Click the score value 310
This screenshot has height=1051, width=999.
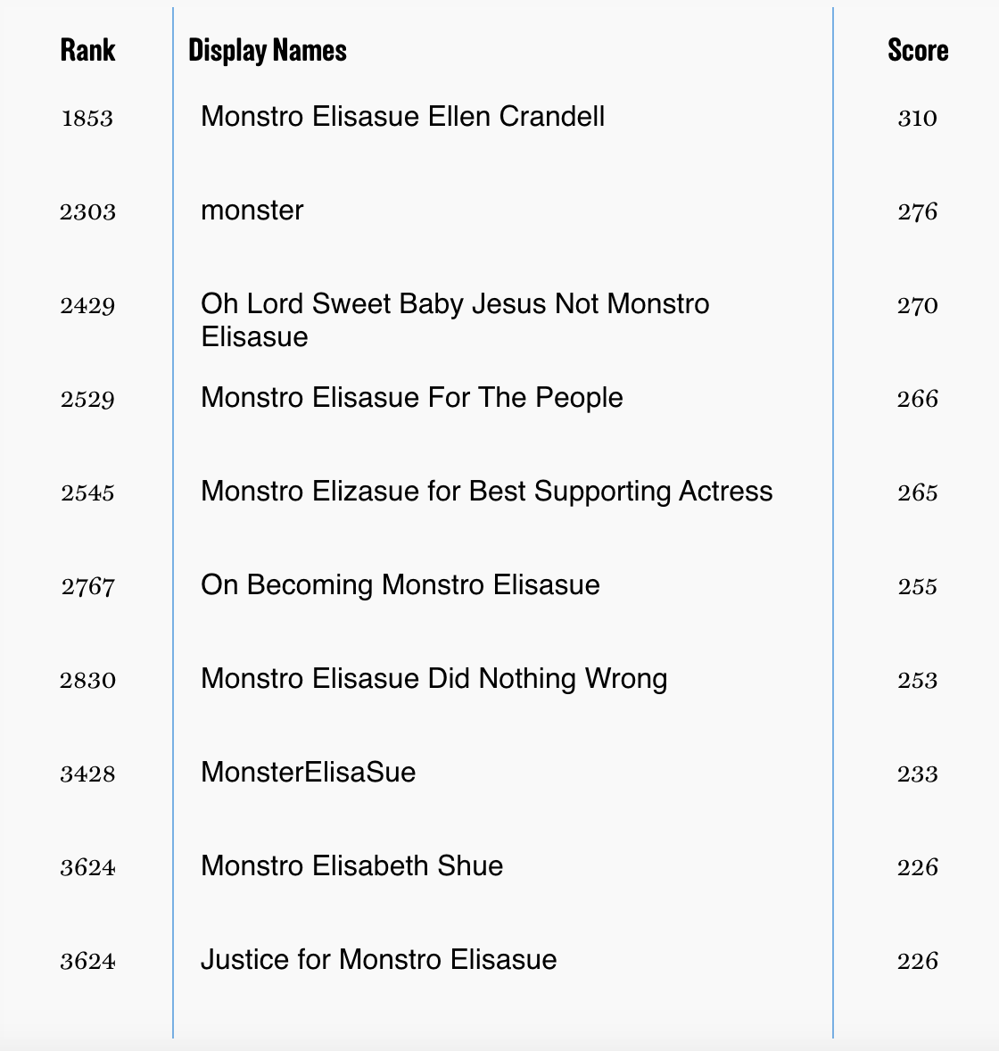(x=917, y=119)
